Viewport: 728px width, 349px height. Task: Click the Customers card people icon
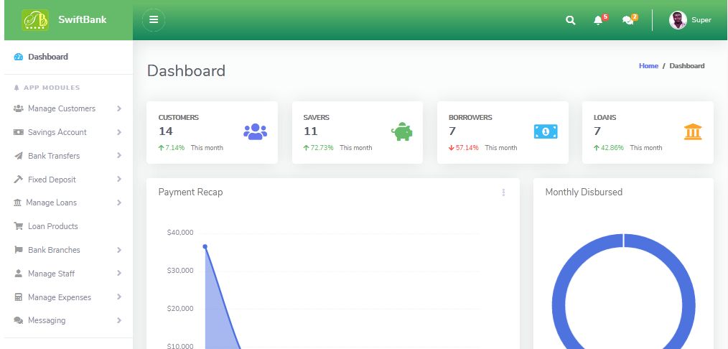255,131
